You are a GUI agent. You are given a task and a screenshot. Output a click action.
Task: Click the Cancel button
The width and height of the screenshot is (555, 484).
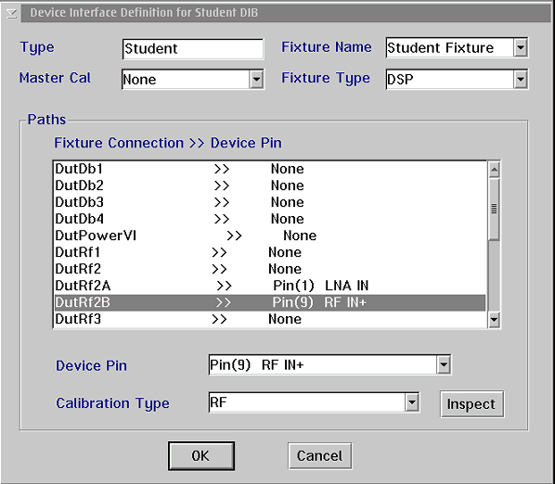(319, 455)
